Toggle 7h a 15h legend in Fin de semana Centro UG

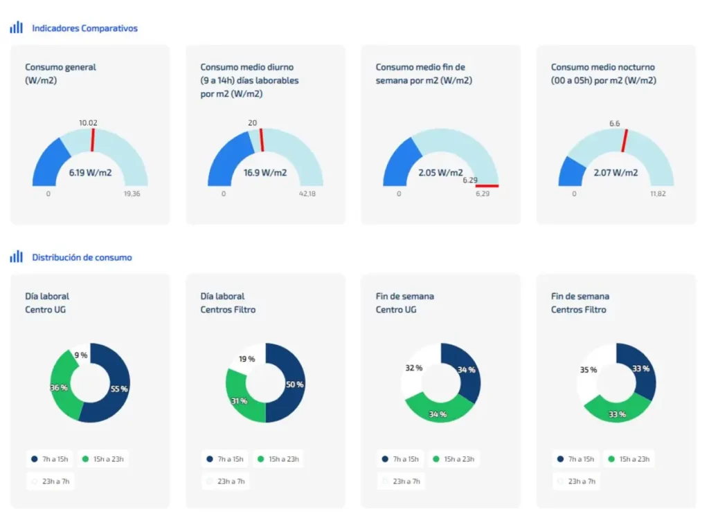click(x=401, y=459)
